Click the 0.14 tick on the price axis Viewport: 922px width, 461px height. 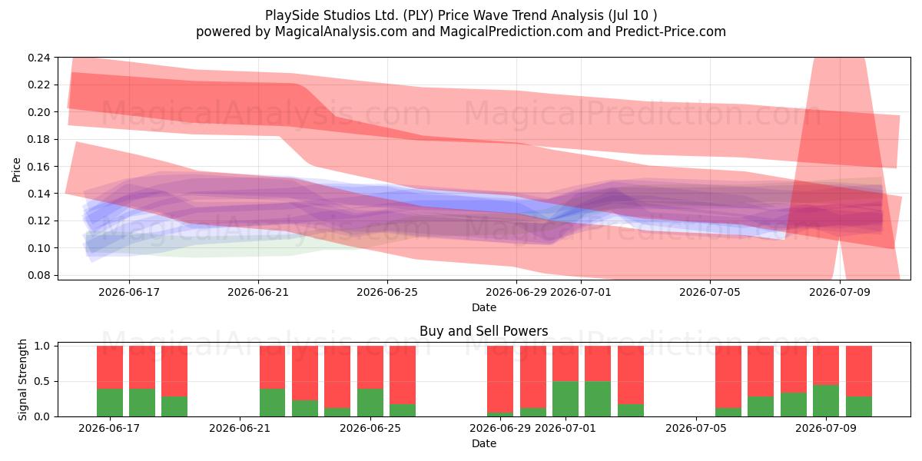pos(39,194)
